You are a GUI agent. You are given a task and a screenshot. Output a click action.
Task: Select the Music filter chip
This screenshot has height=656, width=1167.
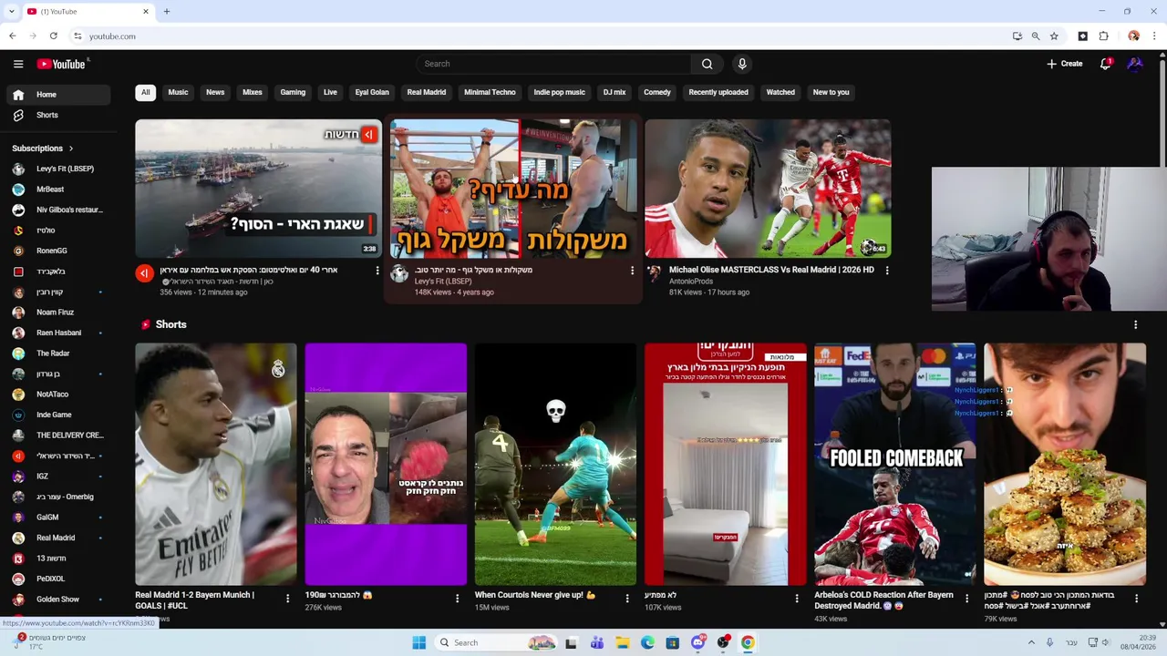pos(178,92)
